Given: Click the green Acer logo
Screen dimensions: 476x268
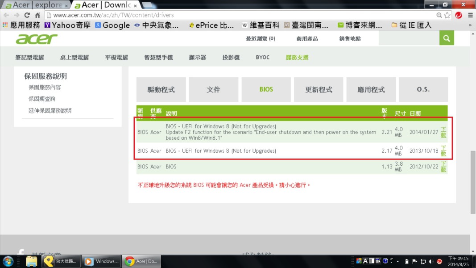Looking at the screenshot, I should coord(37,39).
